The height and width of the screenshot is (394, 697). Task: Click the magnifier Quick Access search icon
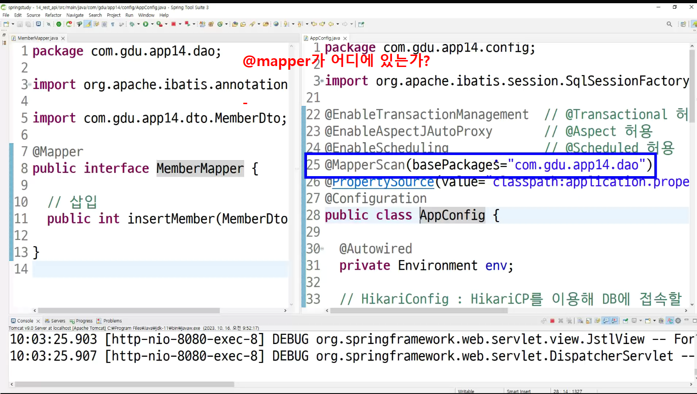pos(669,24)
